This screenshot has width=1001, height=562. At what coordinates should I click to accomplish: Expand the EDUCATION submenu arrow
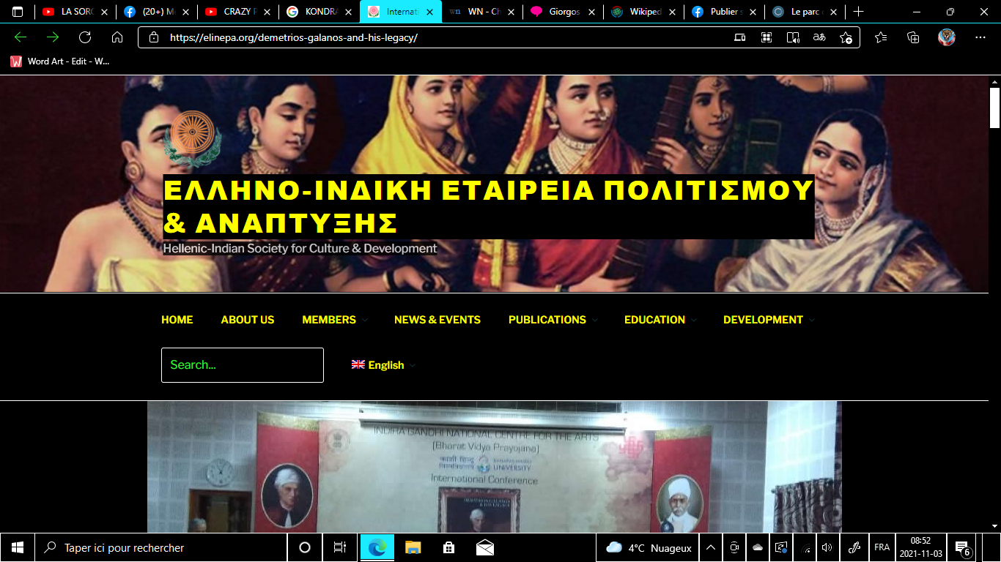click(694, 320)
